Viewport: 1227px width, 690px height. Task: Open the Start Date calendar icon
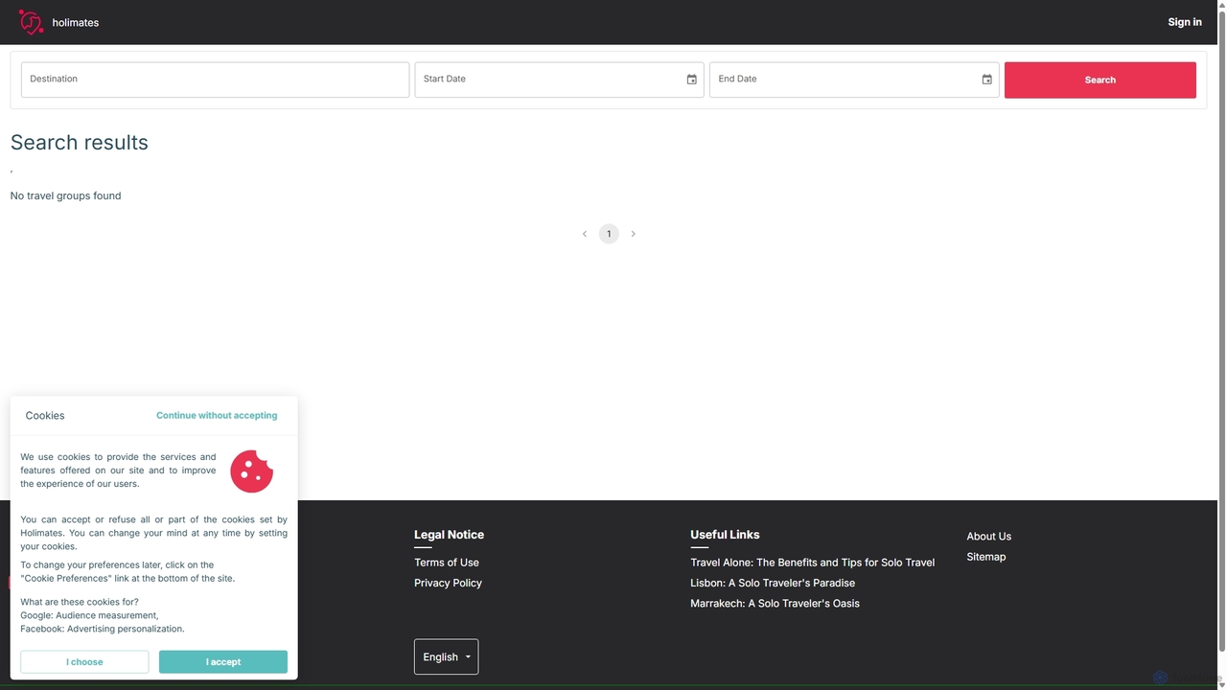(x=692, y=80)
